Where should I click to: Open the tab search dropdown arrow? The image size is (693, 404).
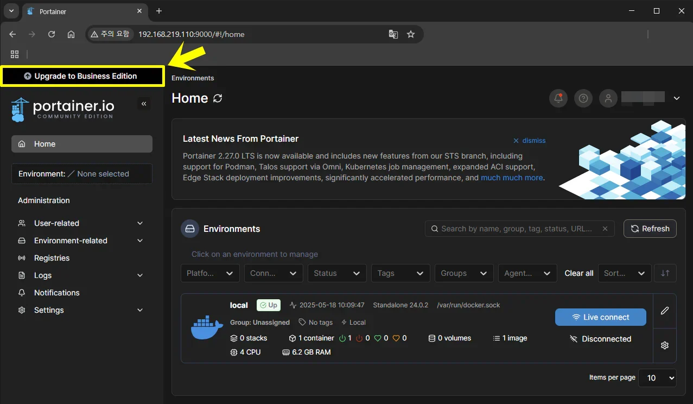(x=11, y=11)
